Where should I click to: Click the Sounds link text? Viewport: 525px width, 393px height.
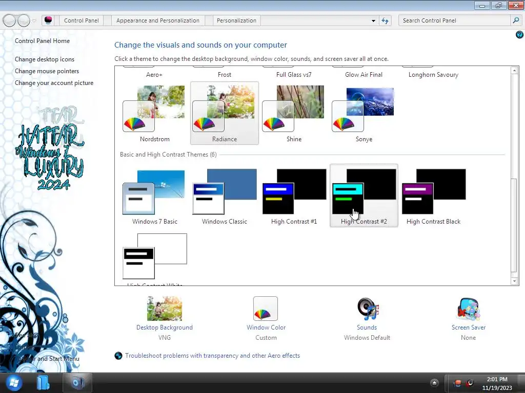[367, 327]
